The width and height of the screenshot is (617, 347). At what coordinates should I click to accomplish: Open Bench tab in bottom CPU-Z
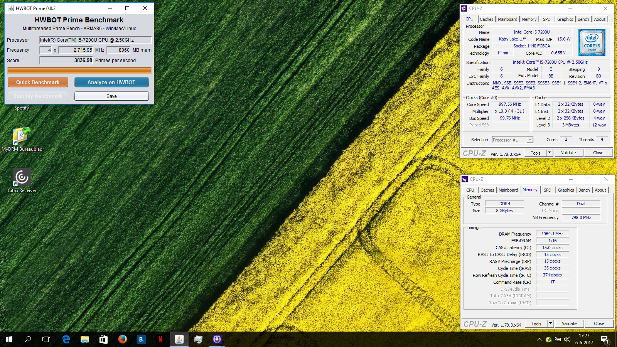tap(584, 190)
